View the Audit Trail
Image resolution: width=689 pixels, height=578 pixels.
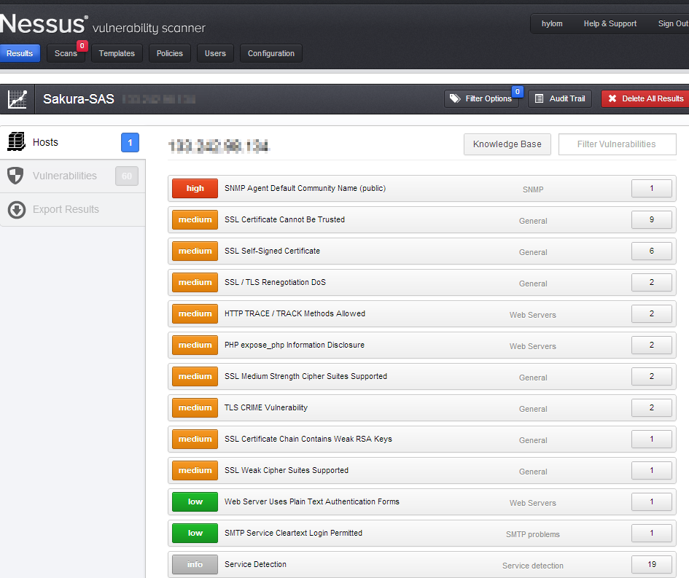pyautogui.click(x=560, y=98)
